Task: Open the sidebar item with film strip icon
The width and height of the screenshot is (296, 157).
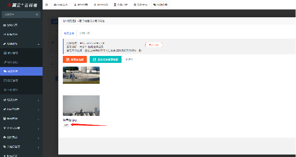Action: click(x=21, y=81)
